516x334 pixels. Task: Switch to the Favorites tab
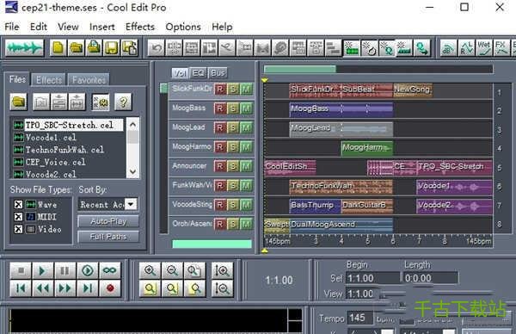tap(89, 80)
